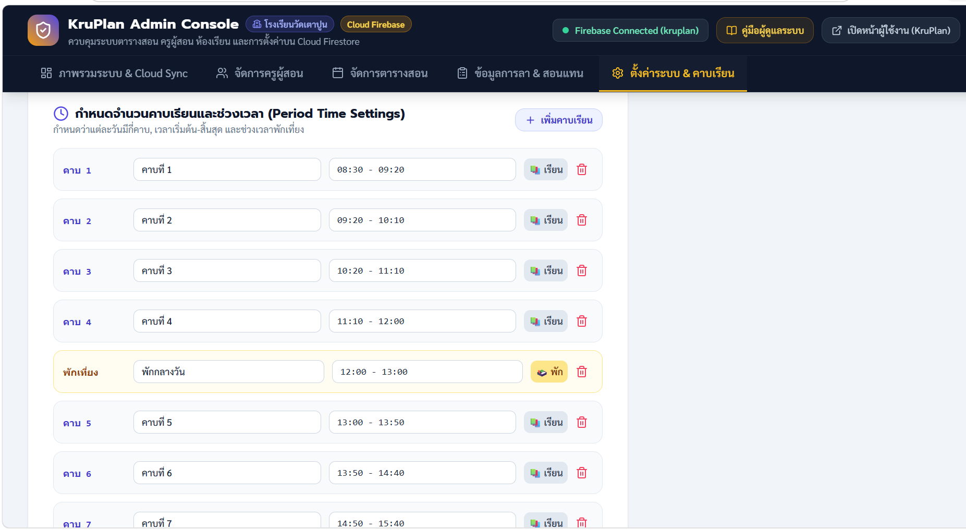
Task: Click the คาบที่ 1 name input field
Action: (227, 169)
